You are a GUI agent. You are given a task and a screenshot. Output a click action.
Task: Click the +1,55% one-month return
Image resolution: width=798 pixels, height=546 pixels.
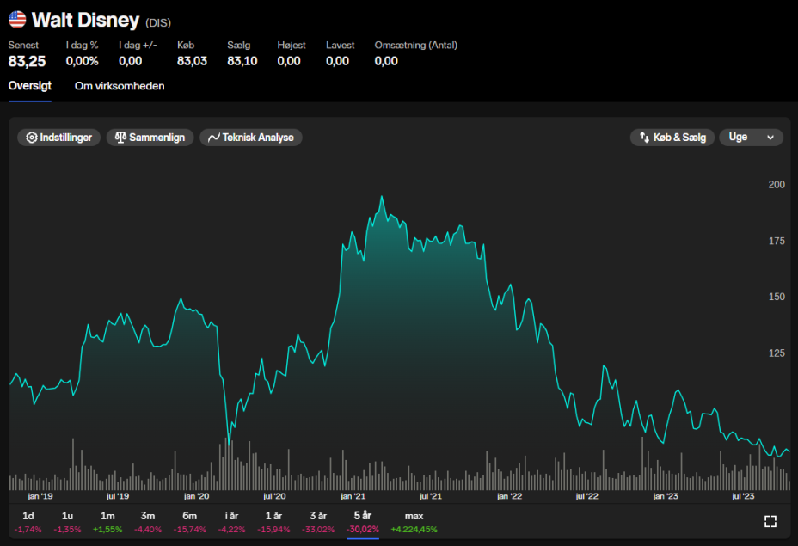(107, 530)
